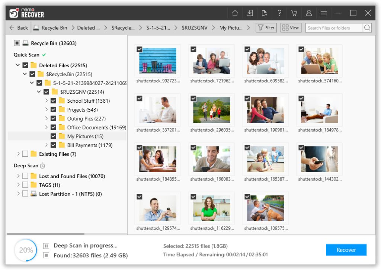Uncheck the School Stuff checkbox
This screenshot has width=381, height=270.
pyautogui.click(x=54, y=101)
